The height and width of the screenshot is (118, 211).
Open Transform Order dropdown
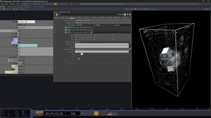(103, 20)
